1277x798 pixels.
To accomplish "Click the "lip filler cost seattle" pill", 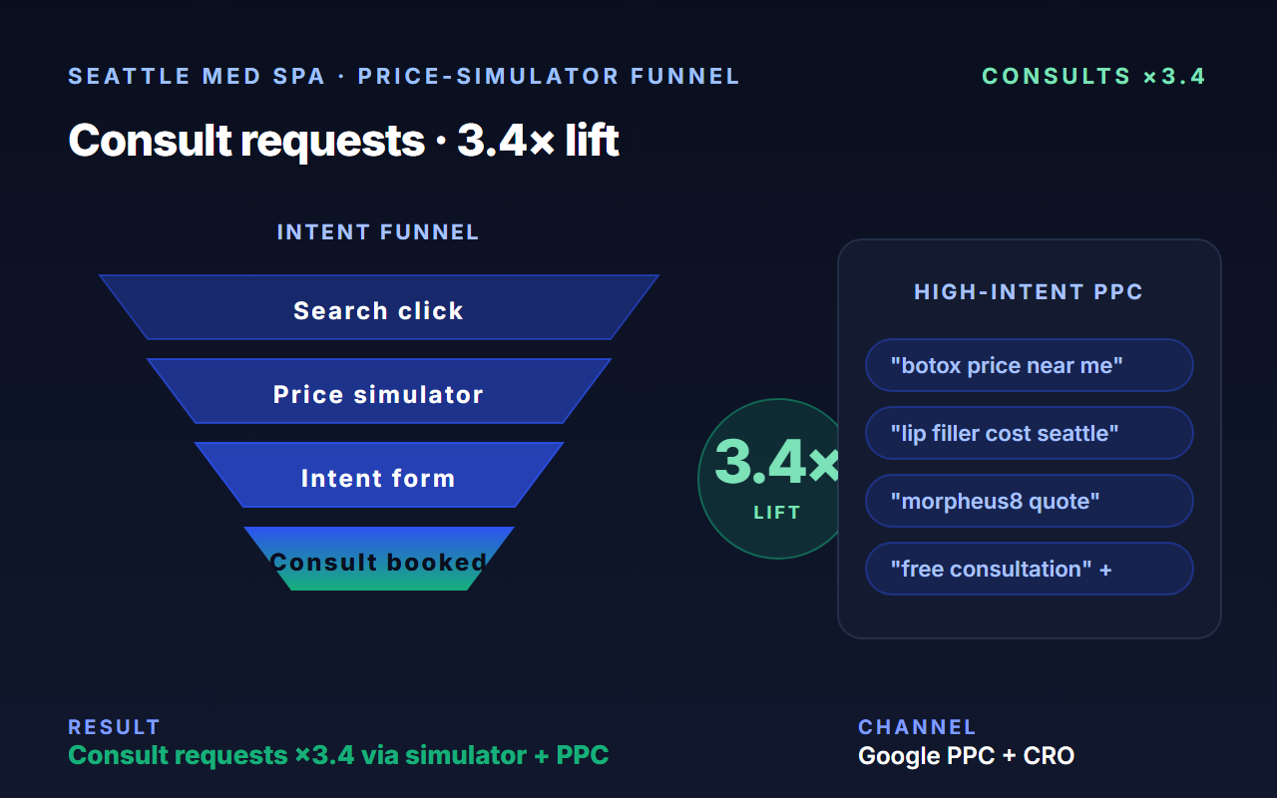I will click(x=1030, y=433).
